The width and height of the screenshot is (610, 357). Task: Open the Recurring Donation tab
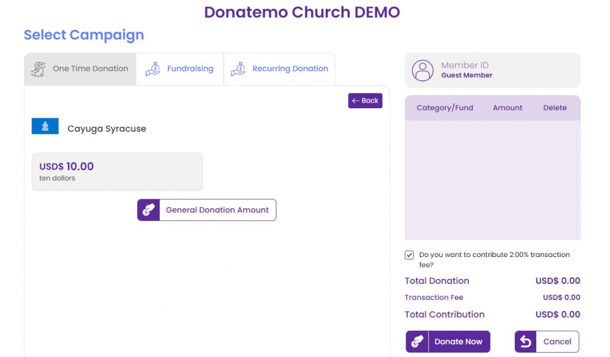pos(279,68)
